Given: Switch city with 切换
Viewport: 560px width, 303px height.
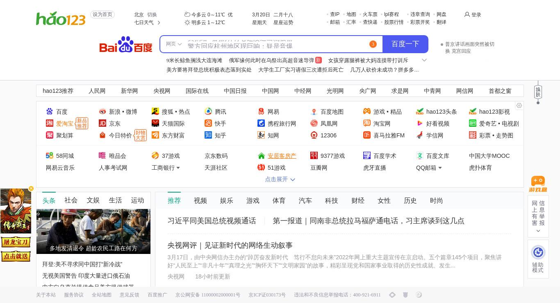Looking at the screenshot, I should (152, 15).
